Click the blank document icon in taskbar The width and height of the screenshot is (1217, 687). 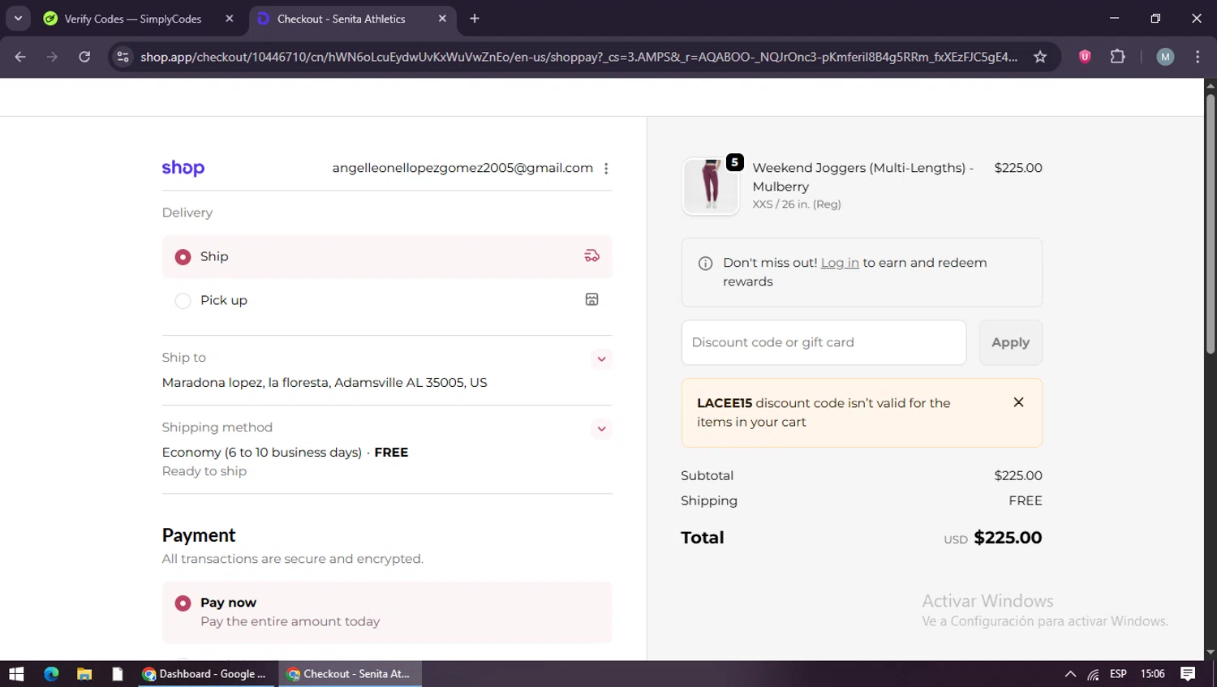click(x=118, y=674)
